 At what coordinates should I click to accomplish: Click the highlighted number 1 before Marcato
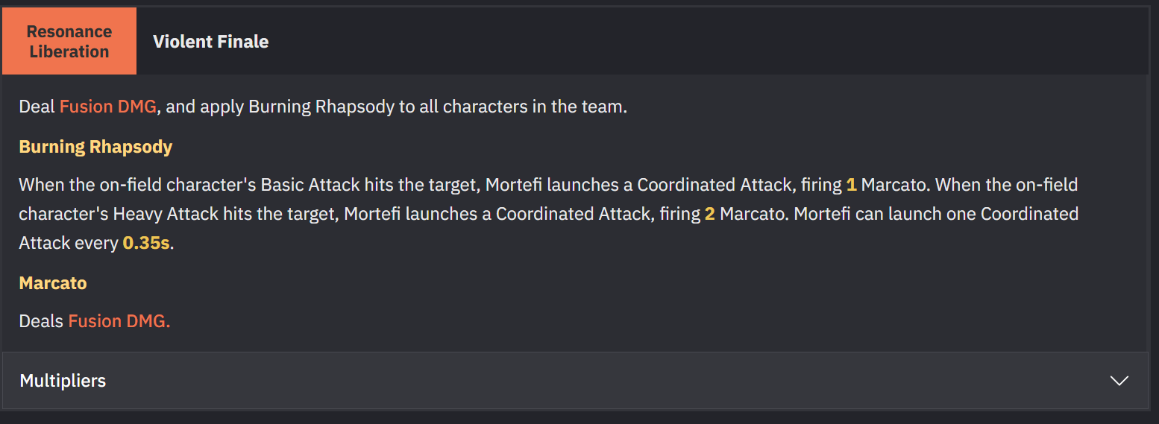click(851, 184)
